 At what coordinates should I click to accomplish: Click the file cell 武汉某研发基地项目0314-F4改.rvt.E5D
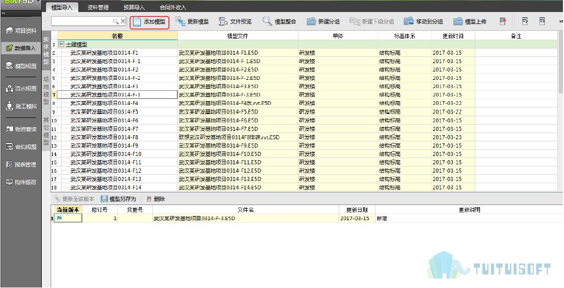238,103
